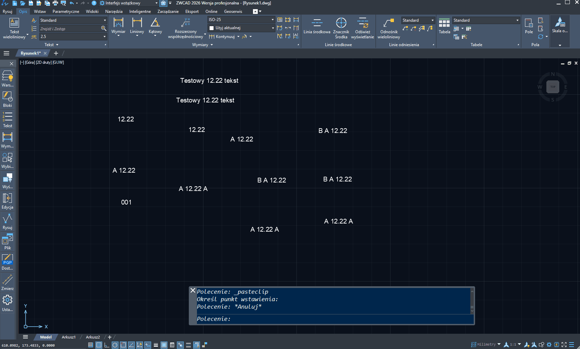
Task: Choose the Liniowy dimension tool
Action: coord(137,26)
